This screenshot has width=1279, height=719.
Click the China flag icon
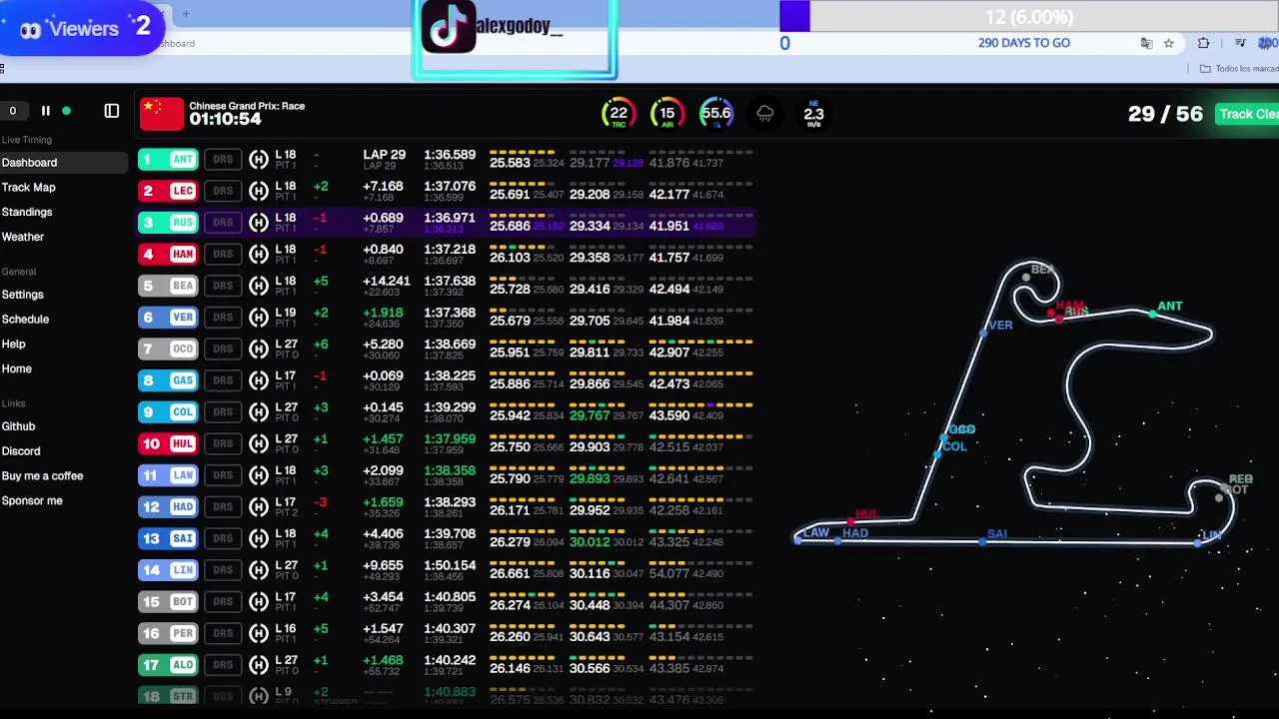point(162,113)
